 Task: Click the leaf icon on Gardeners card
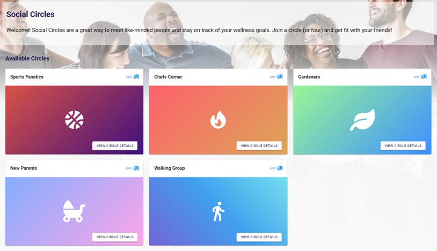pos(362,120)
